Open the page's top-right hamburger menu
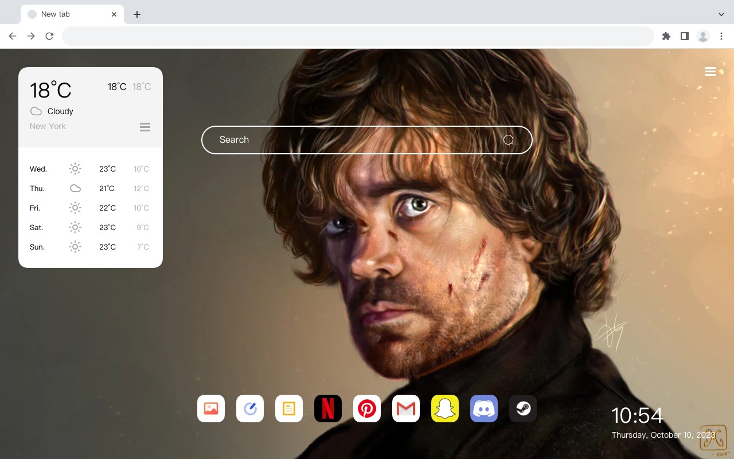Screen dimensions: 734x459 click(710, 72)
